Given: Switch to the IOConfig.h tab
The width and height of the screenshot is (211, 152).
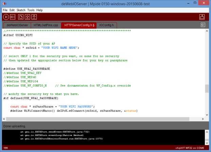Looking at the screenshot, I should [x=107, y=25].
